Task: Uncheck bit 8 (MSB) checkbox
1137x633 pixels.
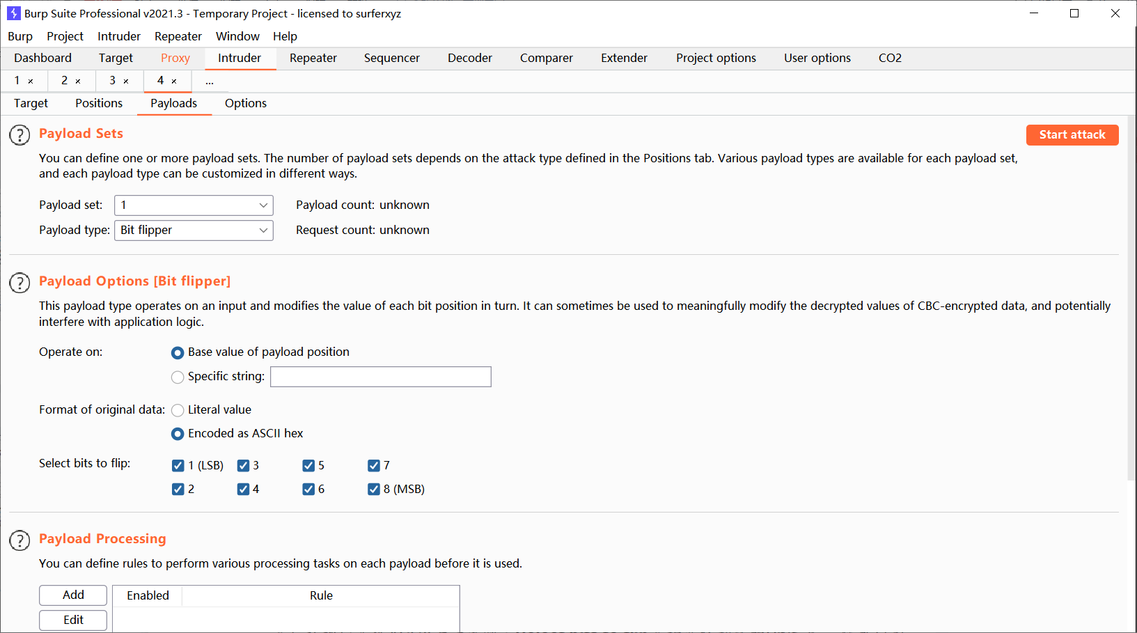Action: [375, 490]
